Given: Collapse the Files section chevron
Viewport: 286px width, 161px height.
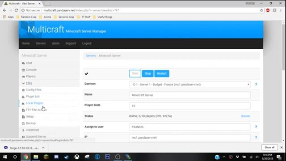Looking at the screenshot, I should (x=23, y=83).
